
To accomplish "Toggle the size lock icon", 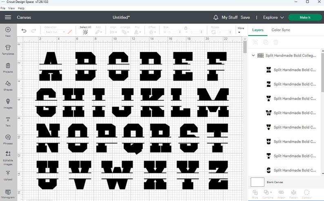I will click(x=186, y=28).
